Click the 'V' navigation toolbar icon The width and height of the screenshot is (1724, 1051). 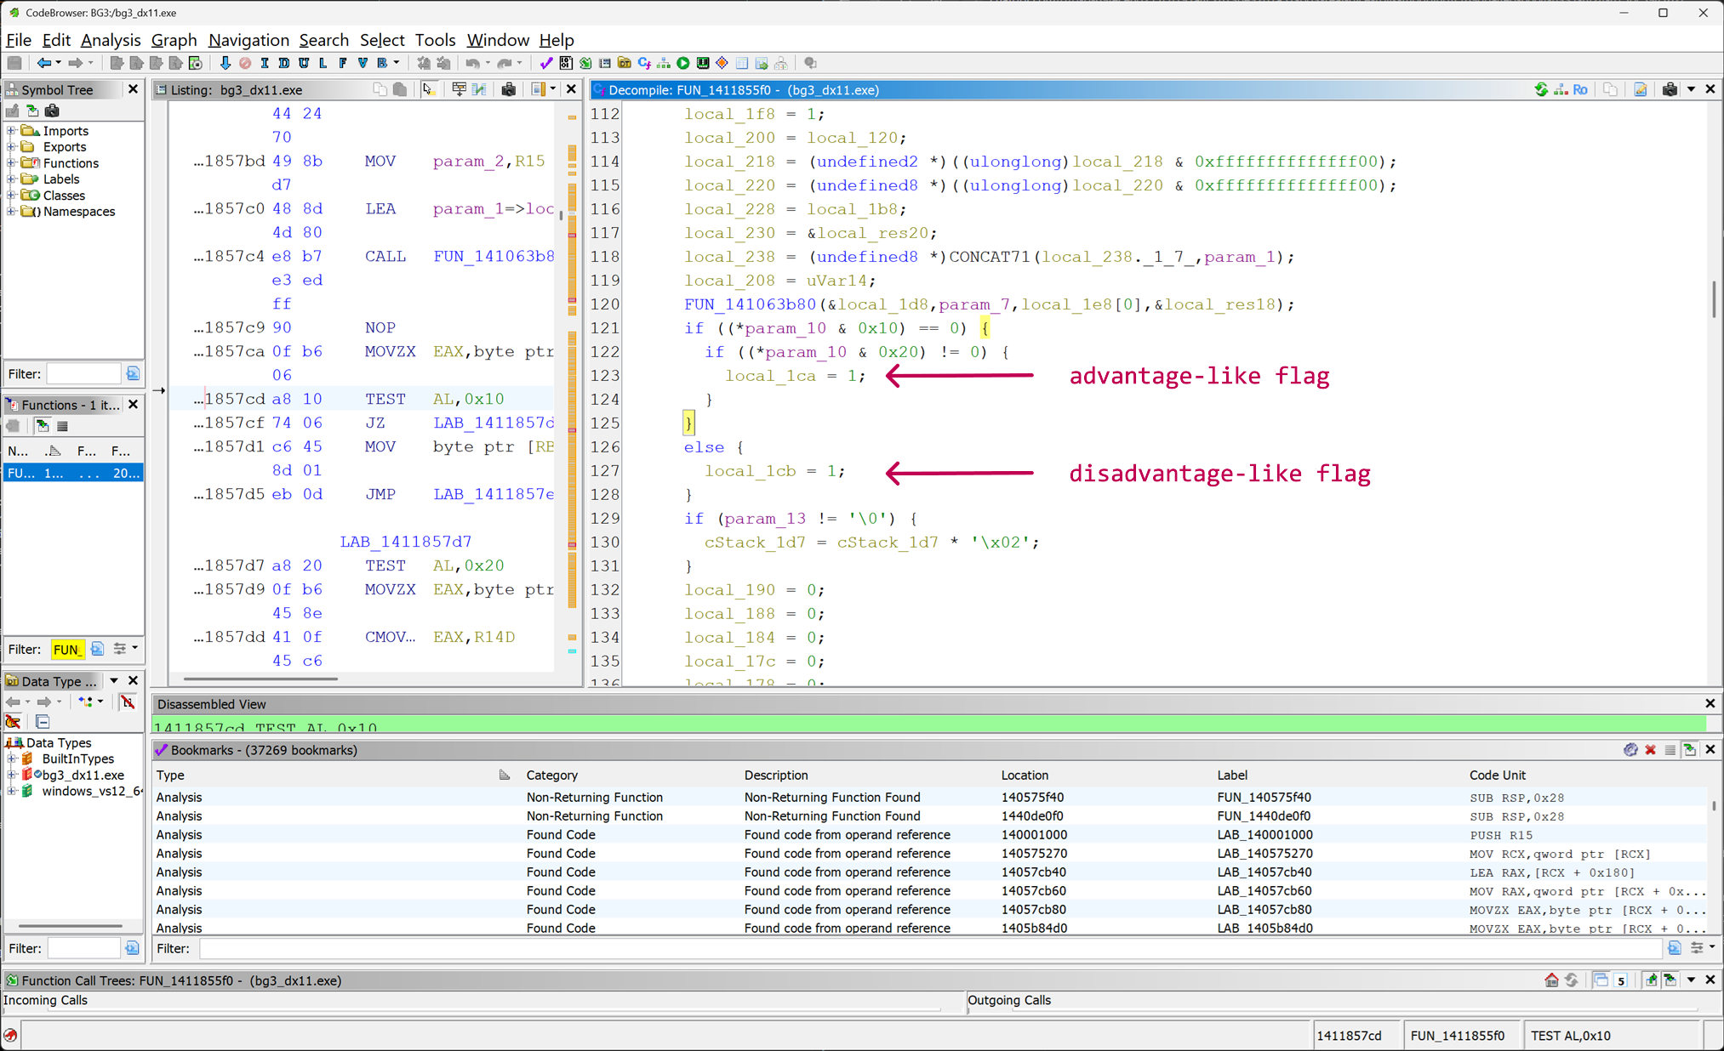[x=362, y=63]
